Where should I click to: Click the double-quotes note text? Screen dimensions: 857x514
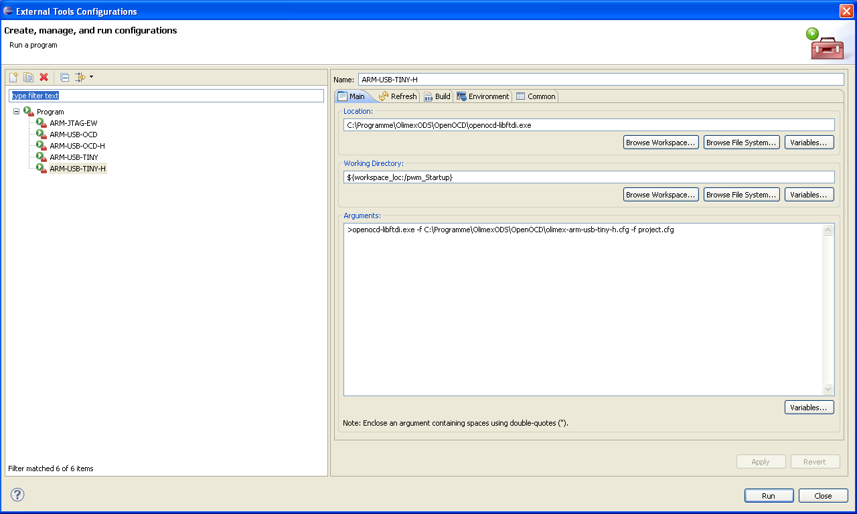coord(455,423)
